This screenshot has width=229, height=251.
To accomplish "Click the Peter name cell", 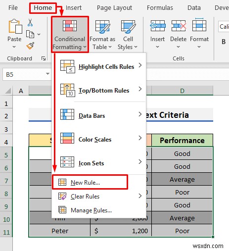I will [60, 231].
